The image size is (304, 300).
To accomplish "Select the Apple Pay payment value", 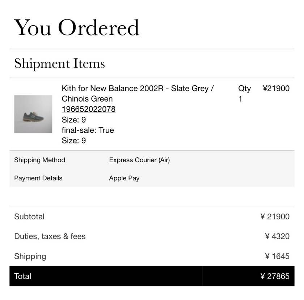I will pos(124,178).
